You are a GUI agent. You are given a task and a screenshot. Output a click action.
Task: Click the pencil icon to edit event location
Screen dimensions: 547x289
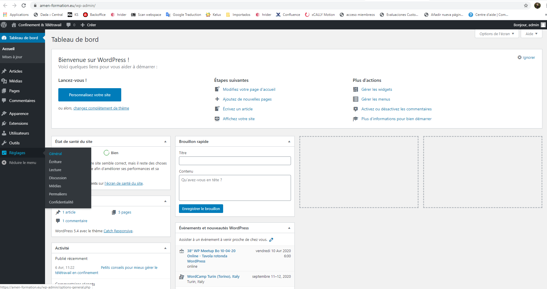click(x=271, y=240)
